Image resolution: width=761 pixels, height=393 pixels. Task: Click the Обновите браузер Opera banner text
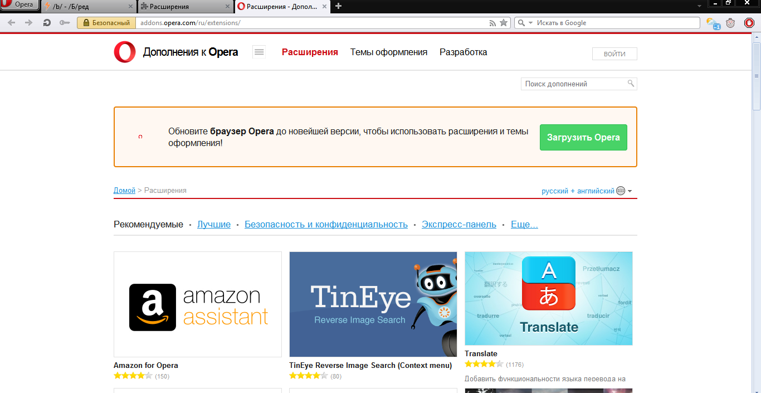coord(348,137)
